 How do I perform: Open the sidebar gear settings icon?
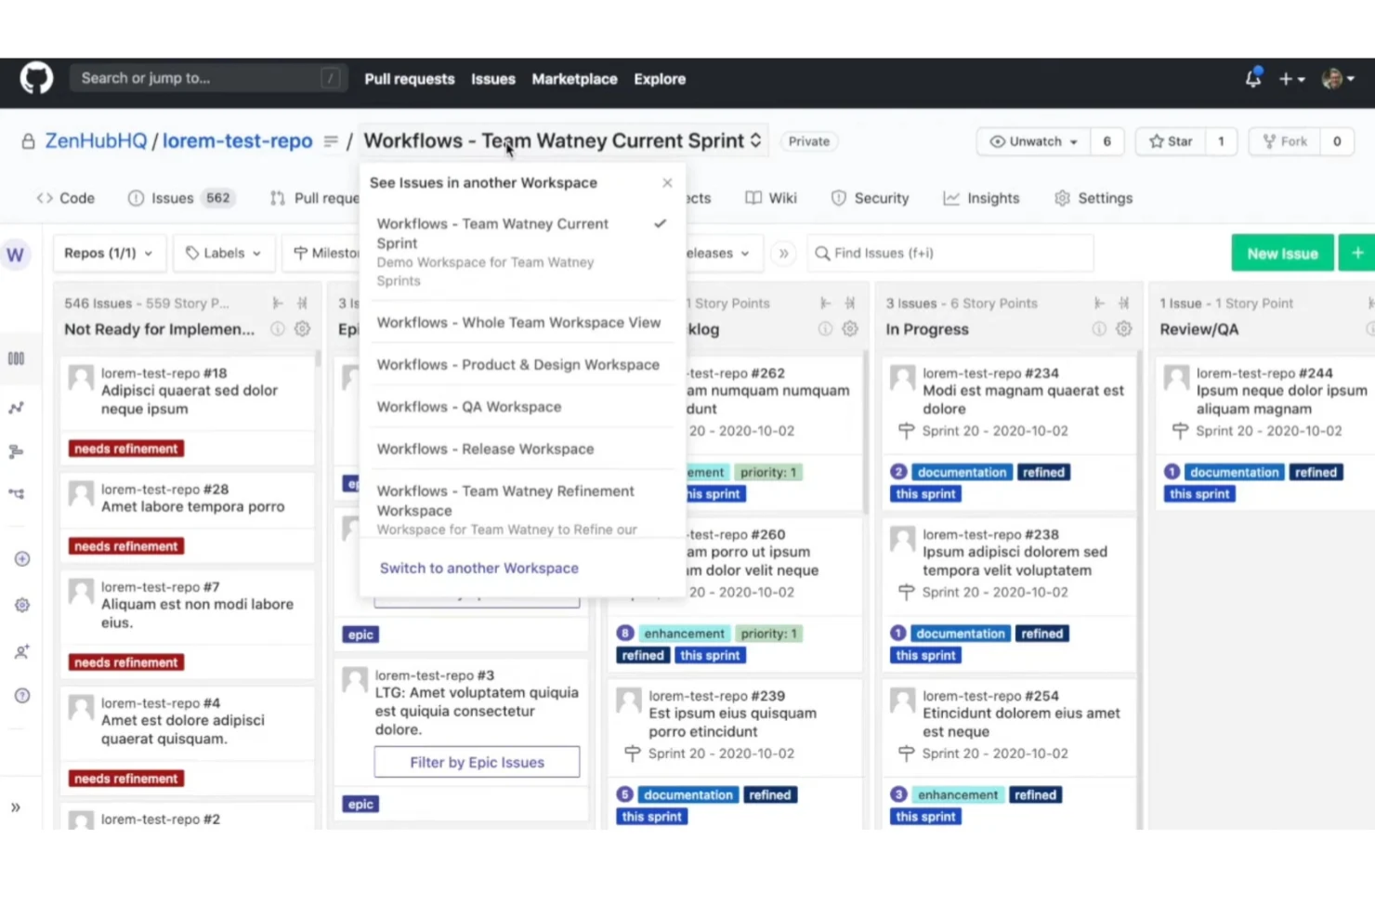pos(22,605)
